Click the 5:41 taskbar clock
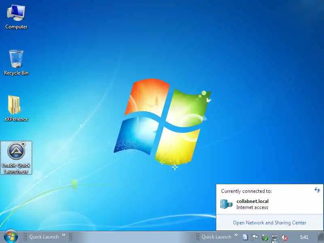 (x=304, y=237)
